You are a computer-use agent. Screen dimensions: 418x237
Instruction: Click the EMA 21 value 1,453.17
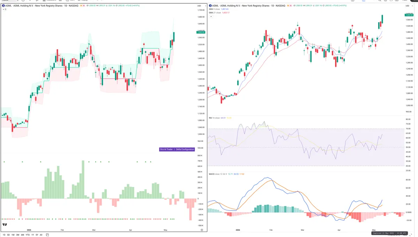coord(226,13)
